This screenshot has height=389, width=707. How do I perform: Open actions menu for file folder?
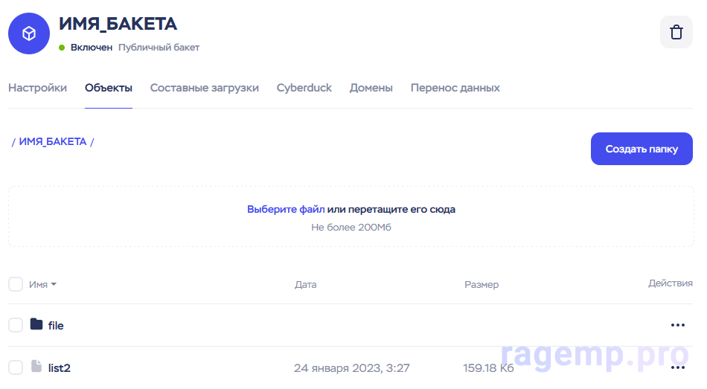[x=677, y=325]
